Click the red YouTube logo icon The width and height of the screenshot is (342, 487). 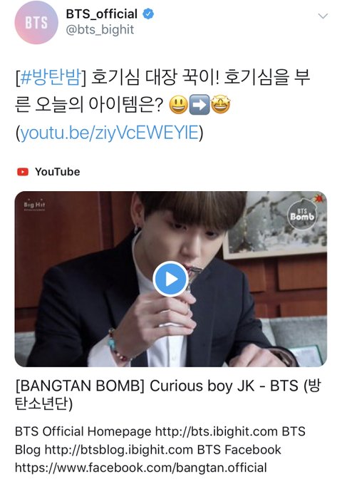tap(23, 172)
